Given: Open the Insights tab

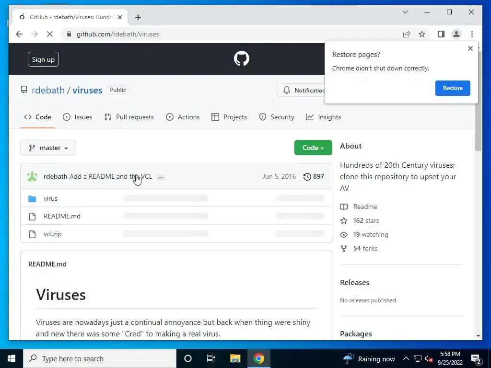Looking at the screenshot, I should (x=324, y=117).
